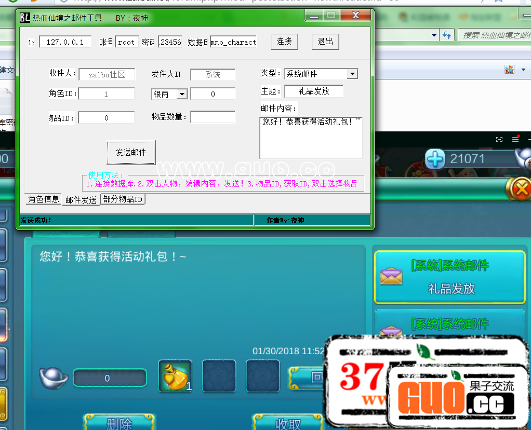The image size is (531, 430).
Task: Click the 连接 button
Action: (x=284, y=42)
